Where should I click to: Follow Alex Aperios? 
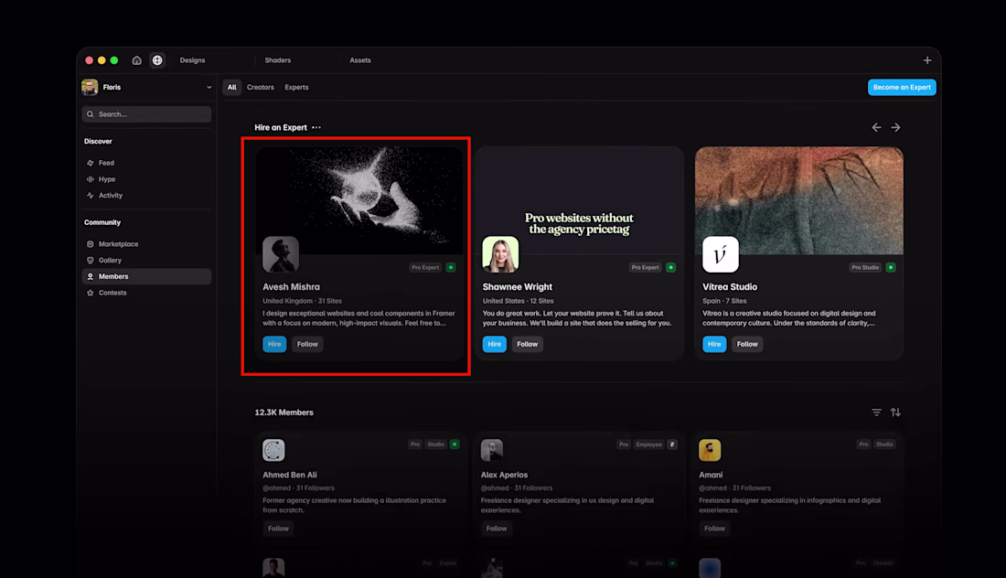pyautogui.click(x=497, y=529)
